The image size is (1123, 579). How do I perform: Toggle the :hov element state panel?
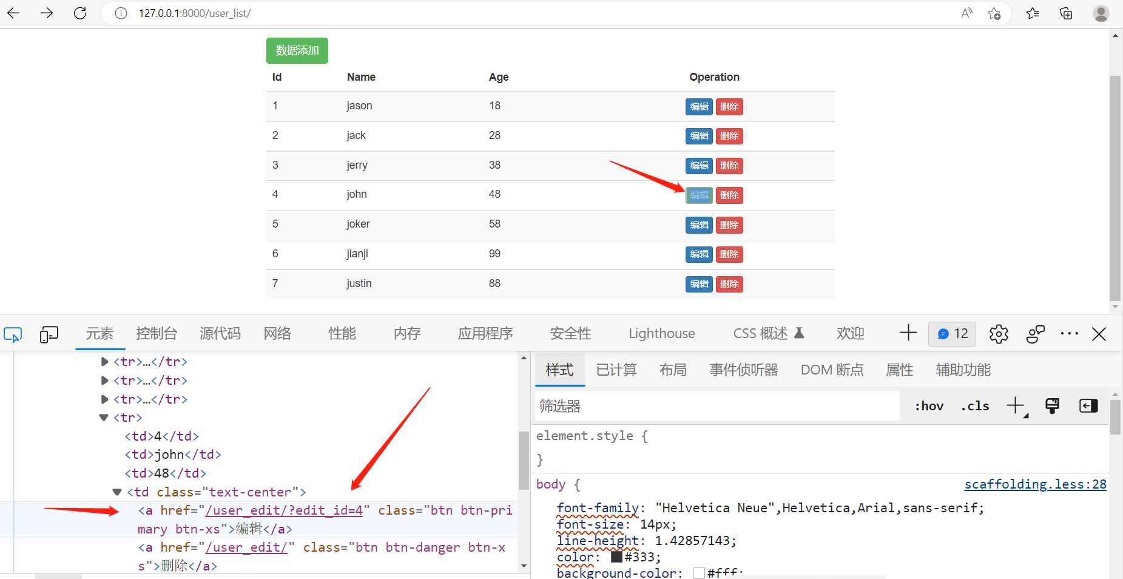pos(929,406)
